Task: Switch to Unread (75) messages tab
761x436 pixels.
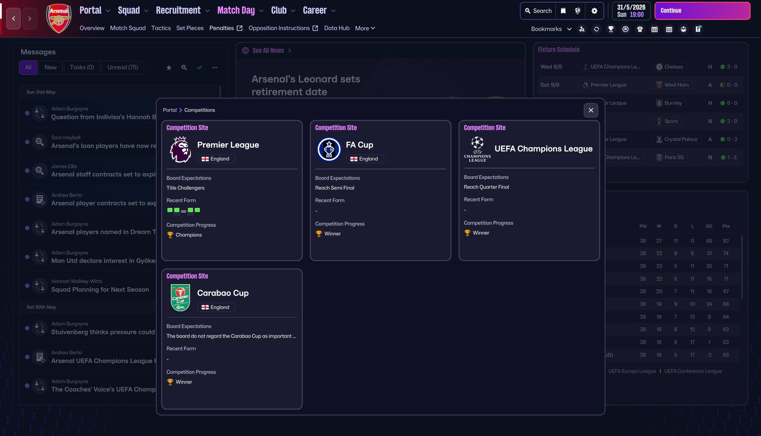Action: (123, 67)
